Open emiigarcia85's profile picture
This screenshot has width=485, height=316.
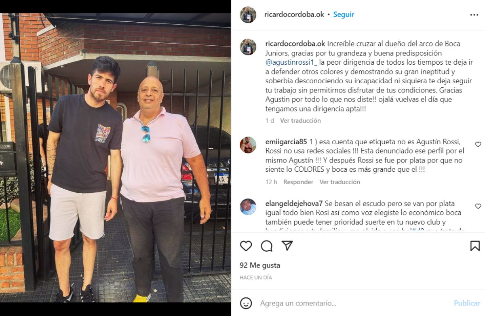tap(248, 145)
